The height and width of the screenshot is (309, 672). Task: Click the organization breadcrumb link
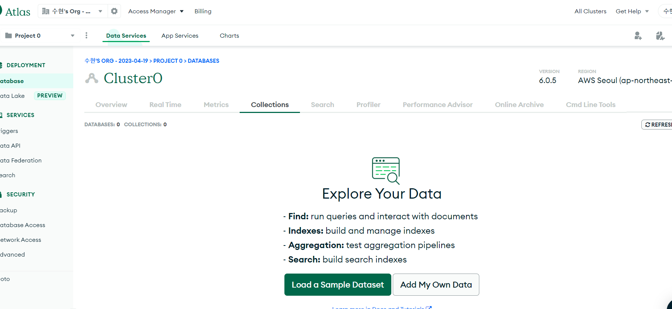click(x=116, y=61)
